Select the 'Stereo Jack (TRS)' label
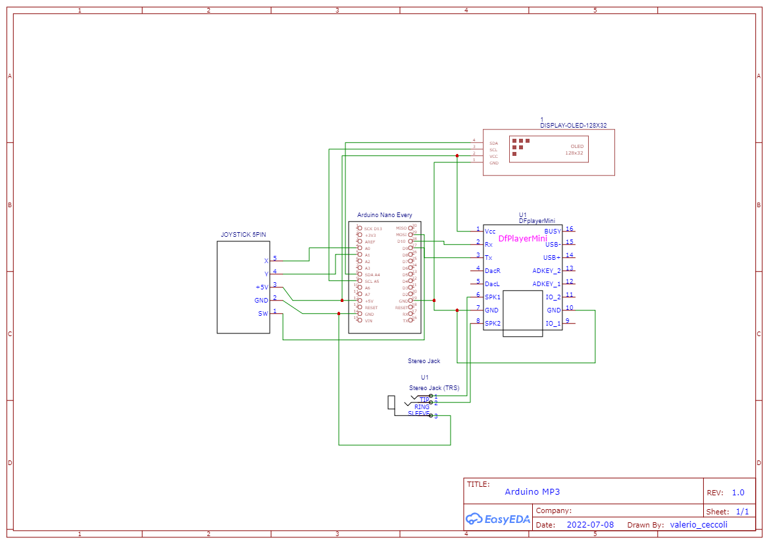This screenshot has height=544, width=769. click(x=434, y=388)
